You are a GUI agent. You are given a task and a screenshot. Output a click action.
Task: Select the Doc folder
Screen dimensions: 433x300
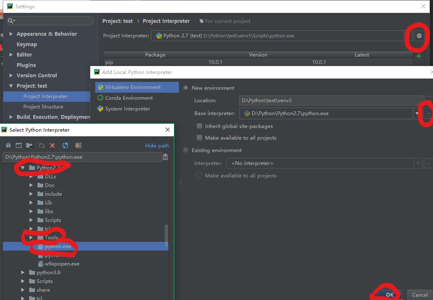point(50,185)
